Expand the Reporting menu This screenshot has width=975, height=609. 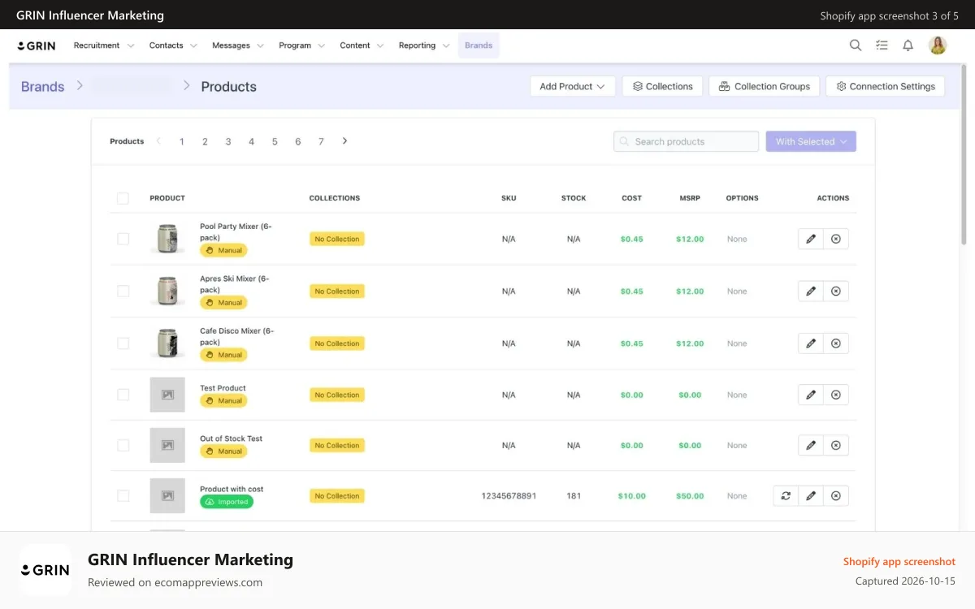[424, 45]
